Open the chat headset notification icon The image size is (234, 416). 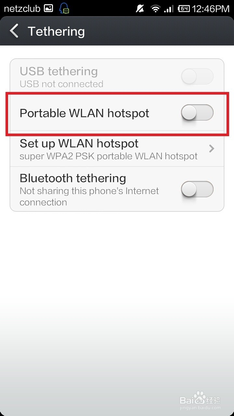click(64, 8)
